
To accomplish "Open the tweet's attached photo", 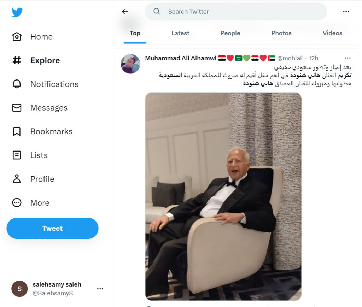I will pyautogui.click(x=223, y=196).
